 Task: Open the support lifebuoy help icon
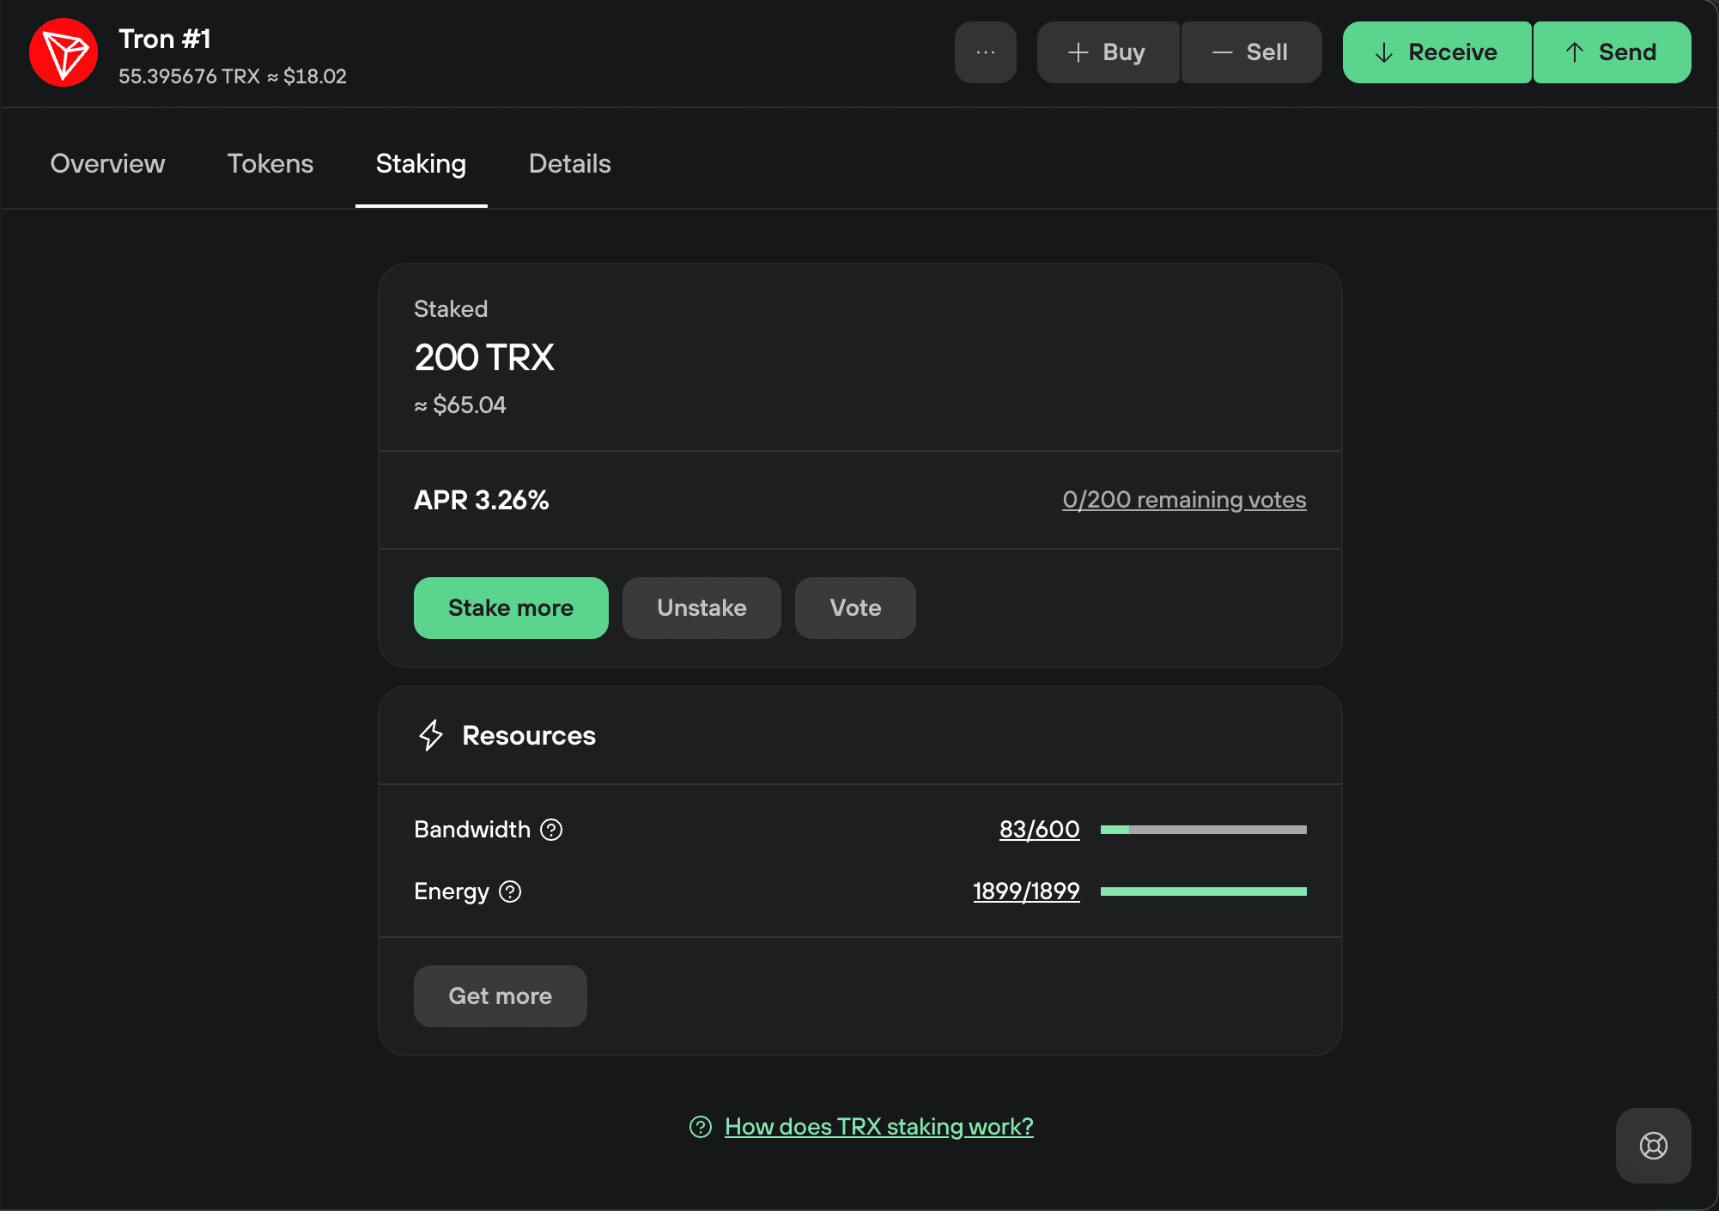[1653, 1146]
